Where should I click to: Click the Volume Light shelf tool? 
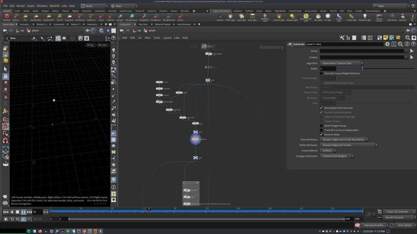tap(279, 18)
